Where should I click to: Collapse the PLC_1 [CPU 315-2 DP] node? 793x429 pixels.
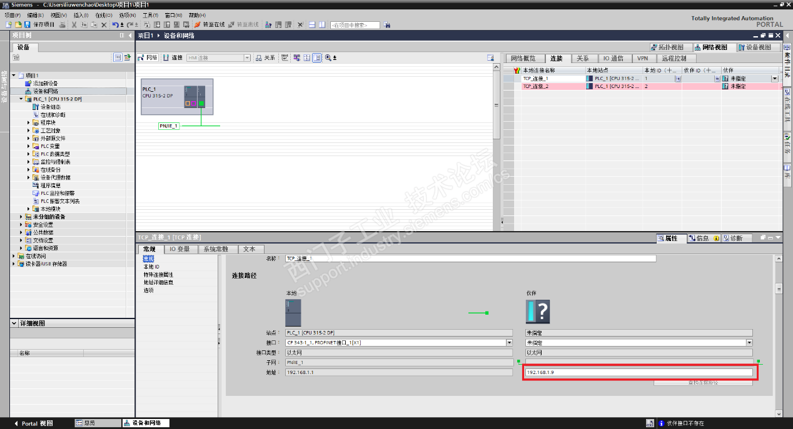[21, 99]
